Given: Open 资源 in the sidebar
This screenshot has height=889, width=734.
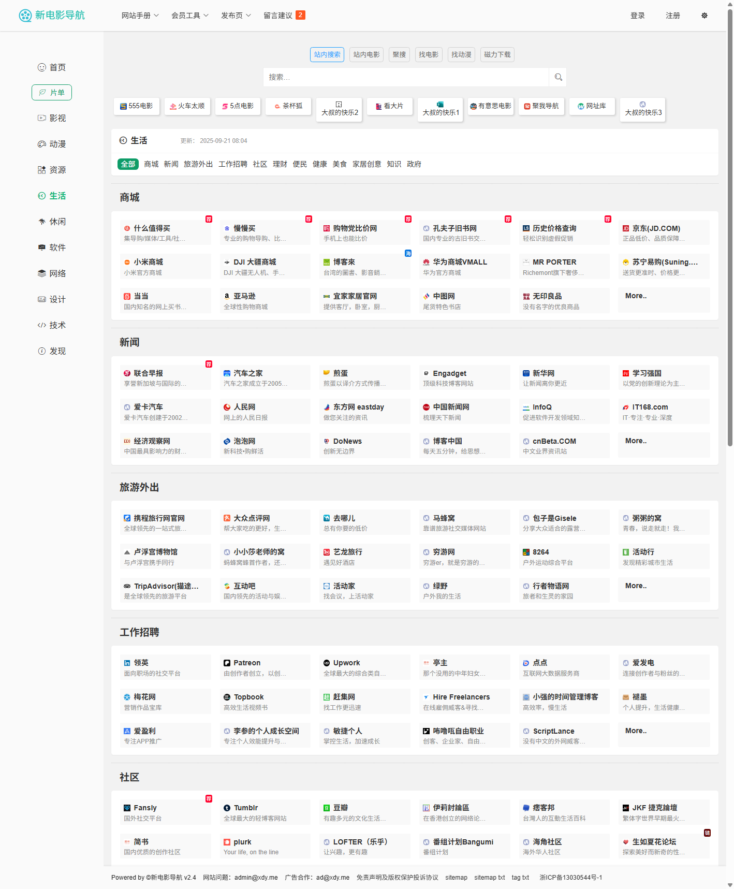Looking at the screenshot, I should [x=52, y=170].
